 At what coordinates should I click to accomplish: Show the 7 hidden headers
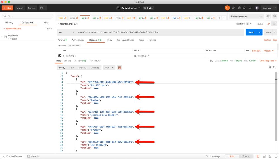74,45
